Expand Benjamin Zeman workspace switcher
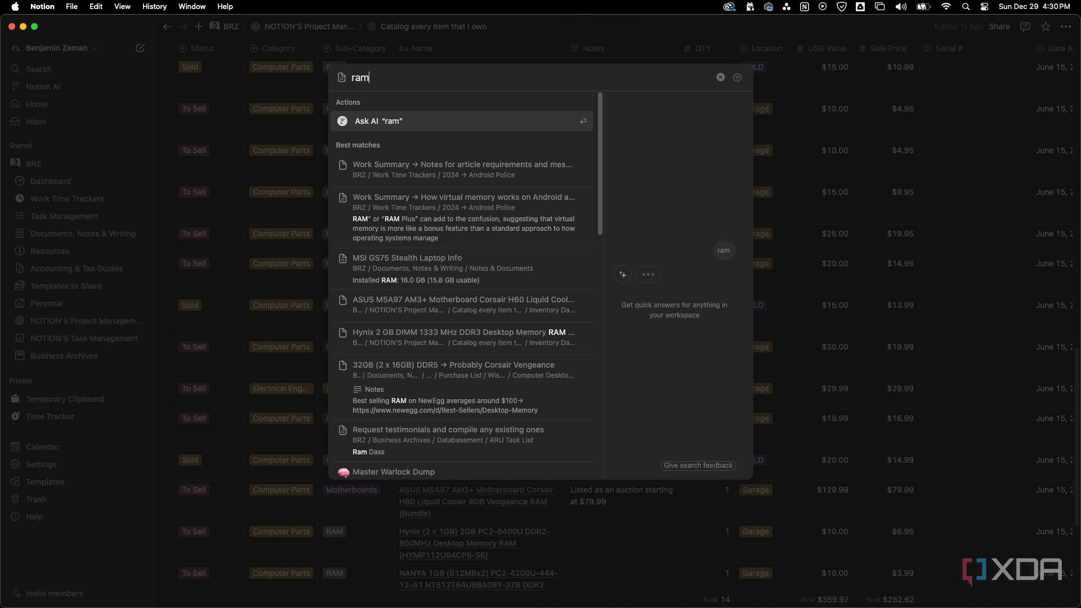1081x608 pixels. click(x=56, y=48)
